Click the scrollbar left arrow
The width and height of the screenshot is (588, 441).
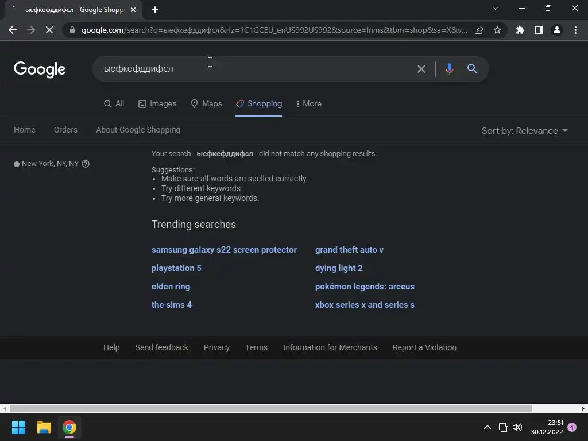(4, 408)
